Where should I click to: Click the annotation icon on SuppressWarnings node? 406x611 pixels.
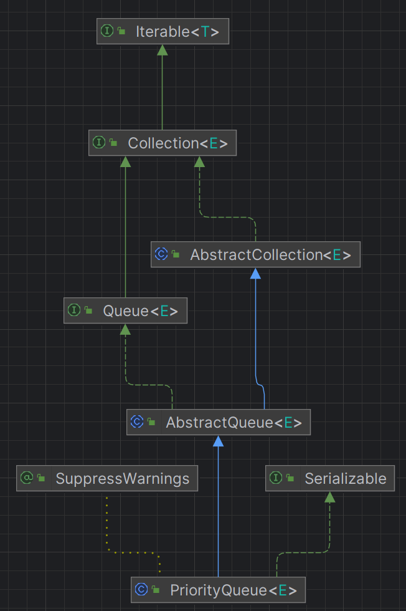tap(27, 478)
